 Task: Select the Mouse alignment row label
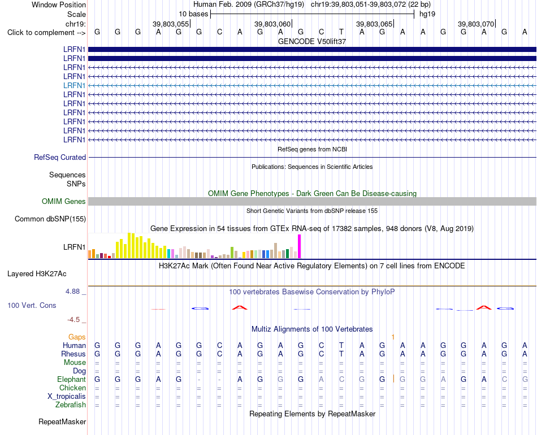[x=75, y=363]
